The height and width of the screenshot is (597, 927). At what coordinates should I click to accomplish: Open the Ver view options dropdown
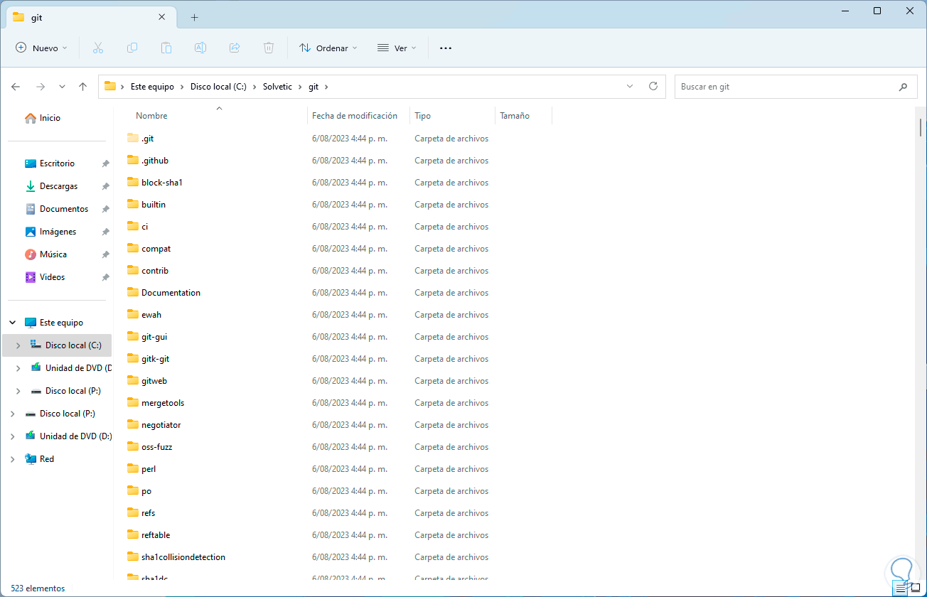(397, 48)
